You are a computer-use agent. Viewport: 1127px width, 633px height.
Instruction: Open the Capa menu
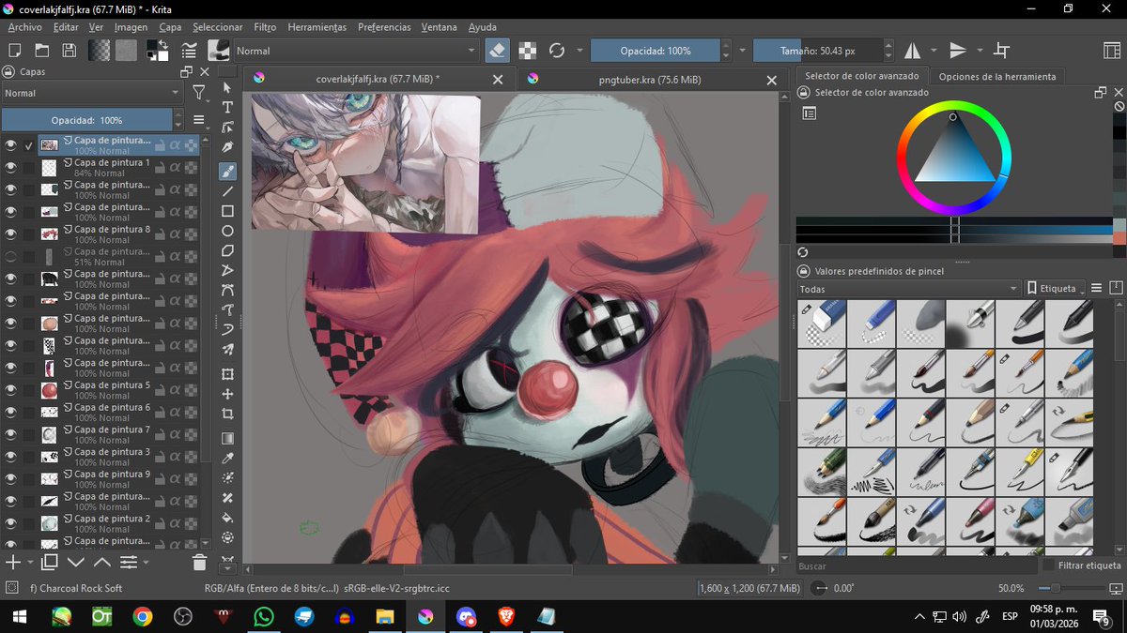170,27
